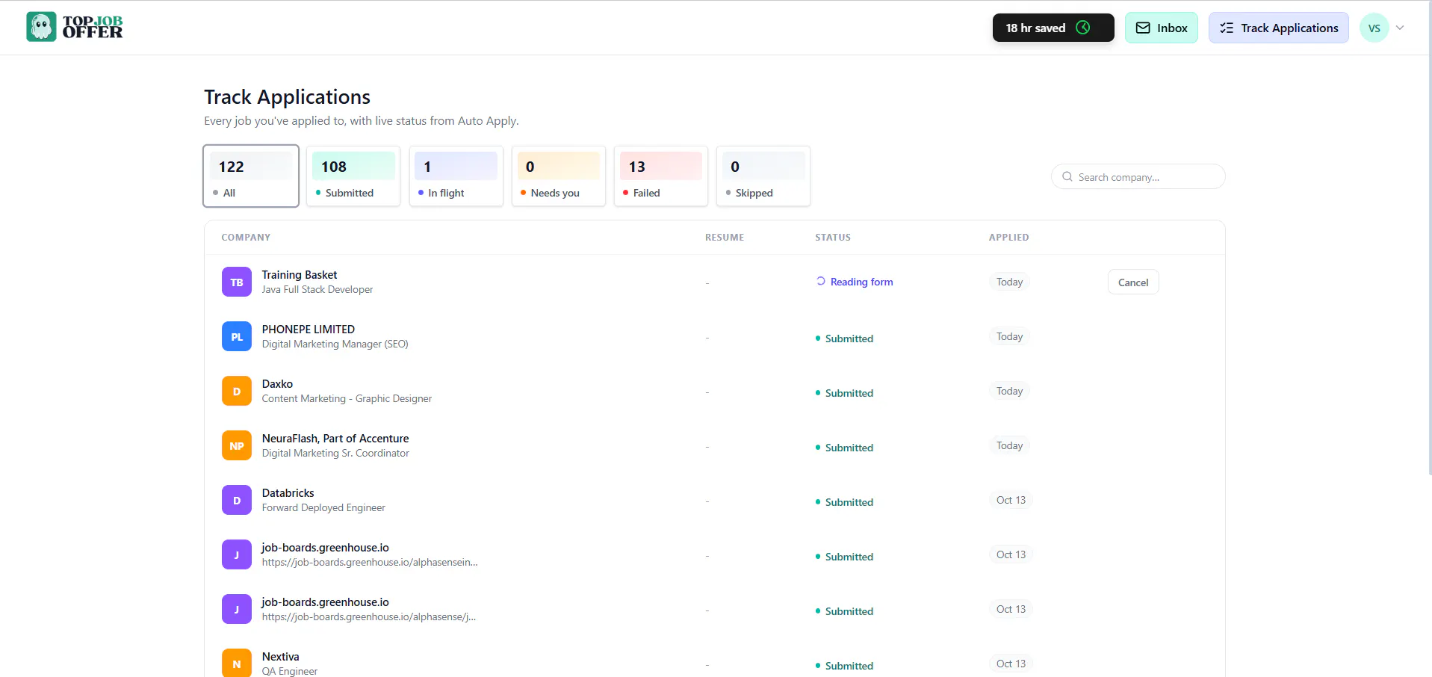
Task: Open the alphasense/j greenhouse URL
Action: (369, 617)
